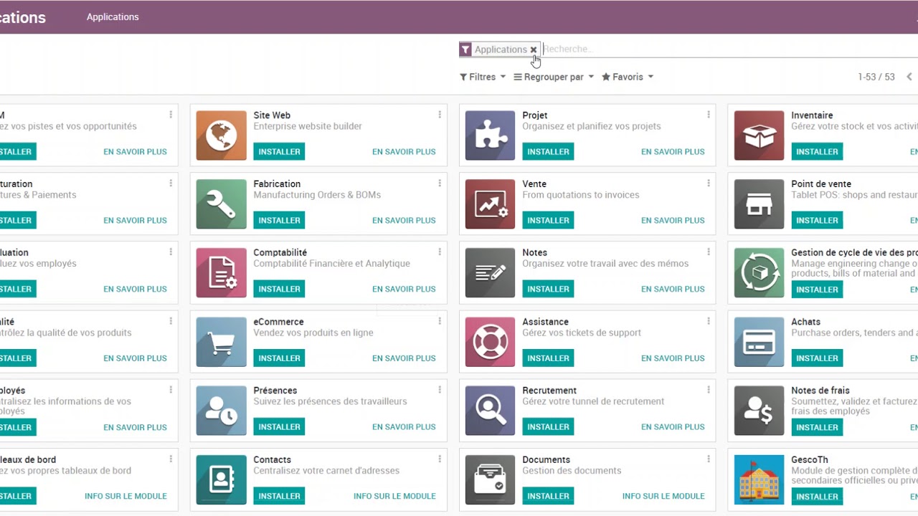Click the eCommerce app title
The image size is (918, 516).
point(278,322)
